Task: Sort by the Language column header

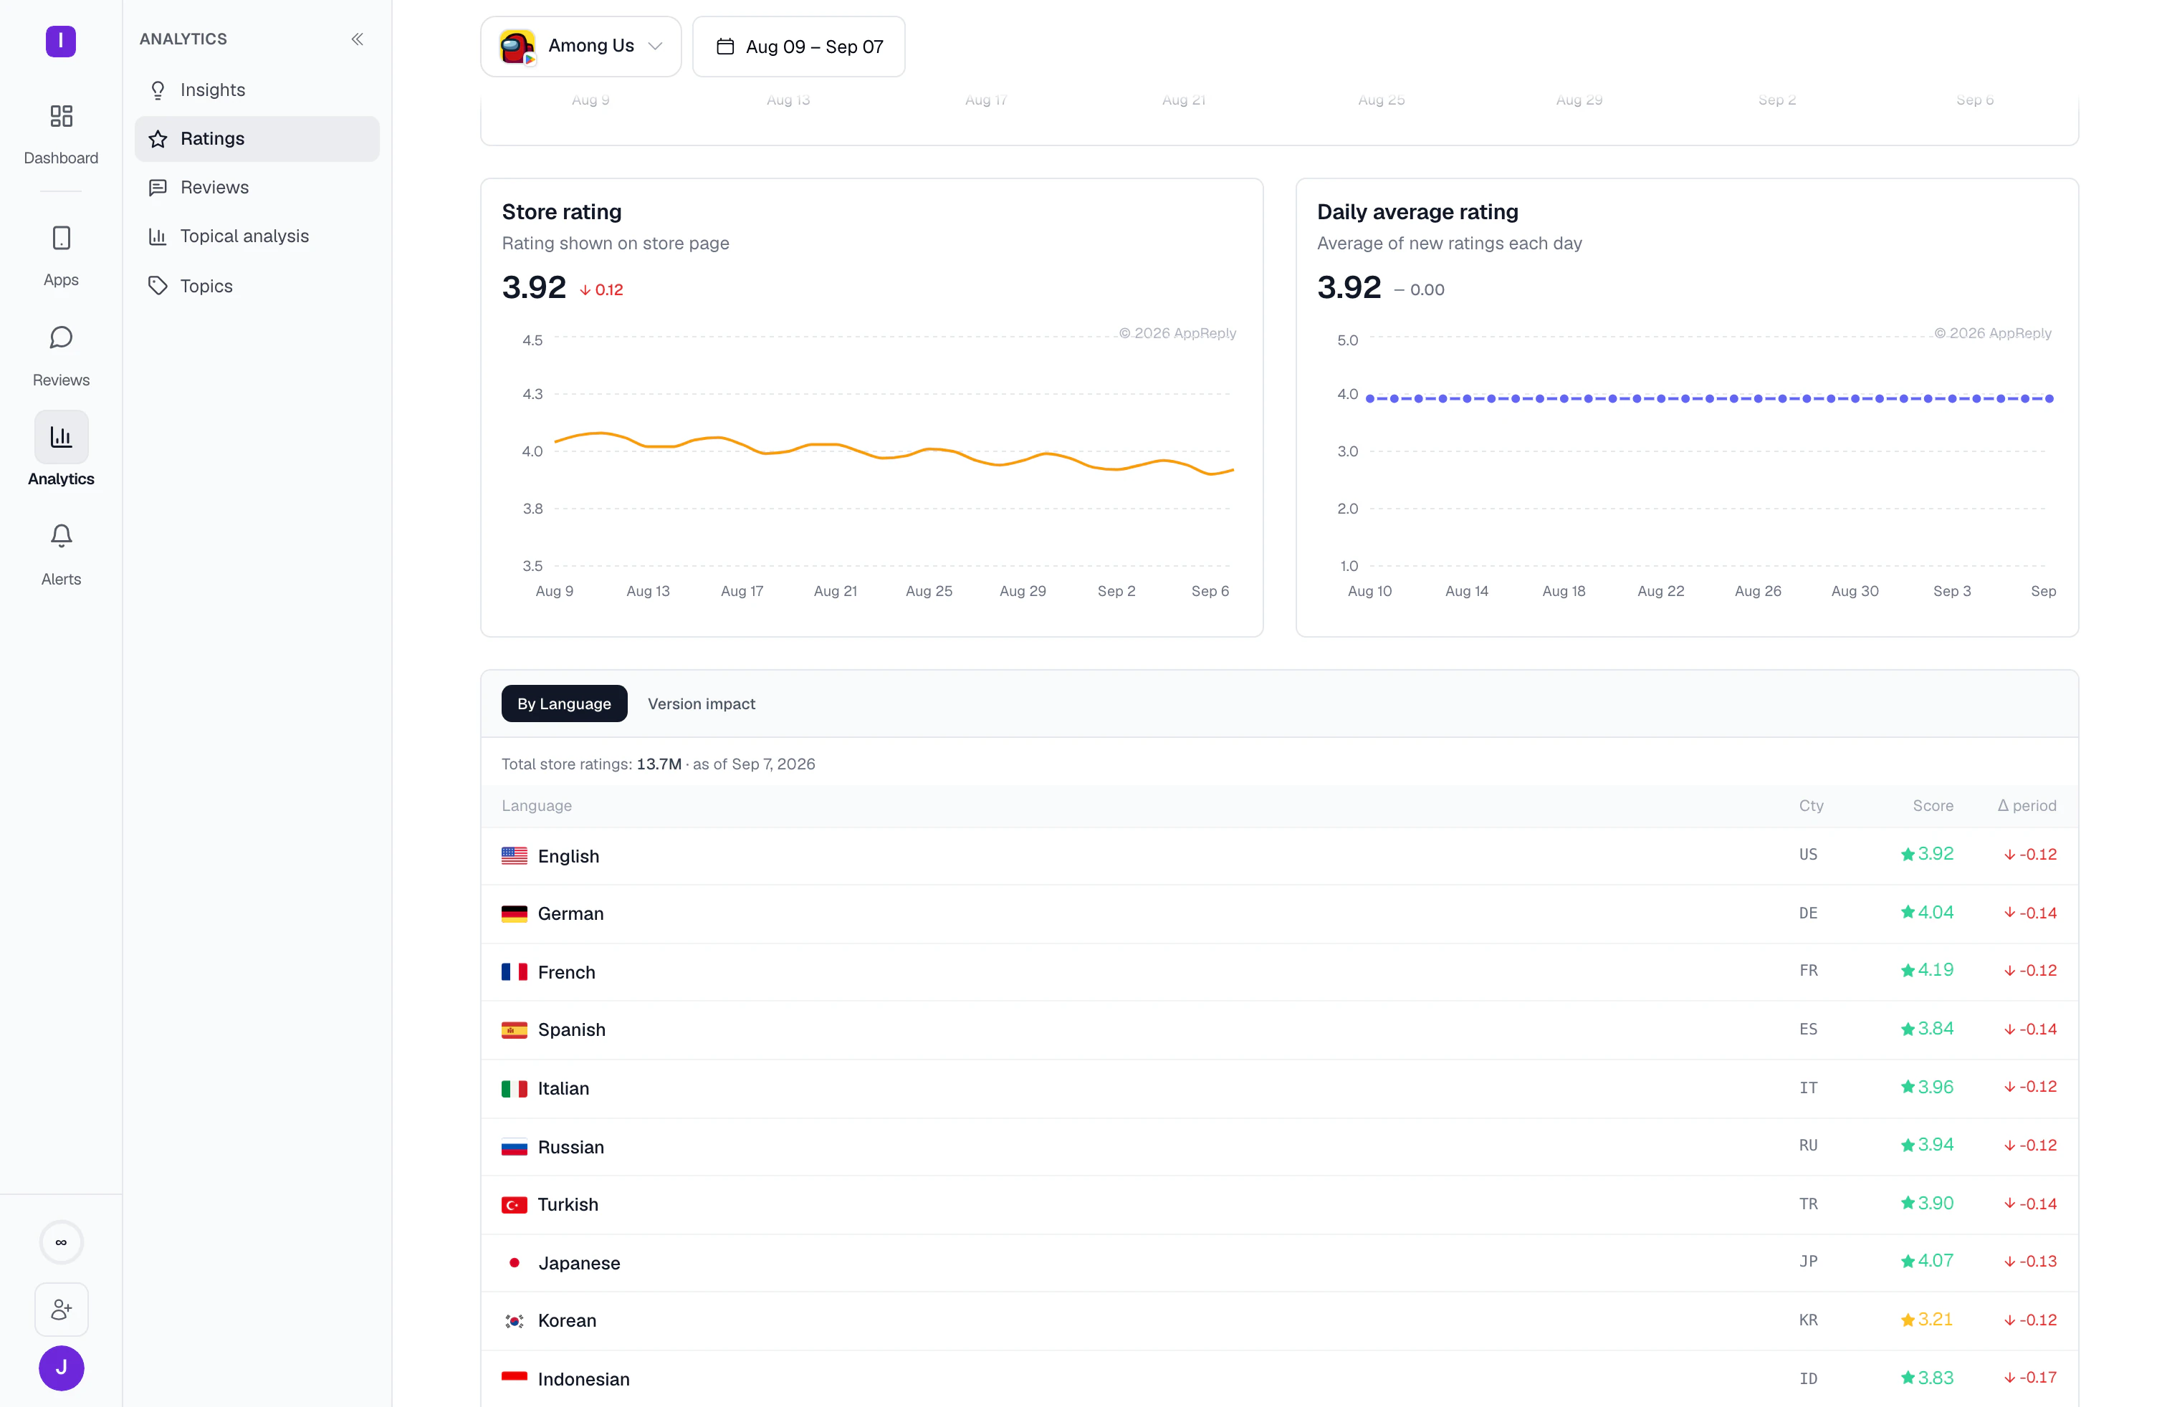Action: (x=536, y=805)
